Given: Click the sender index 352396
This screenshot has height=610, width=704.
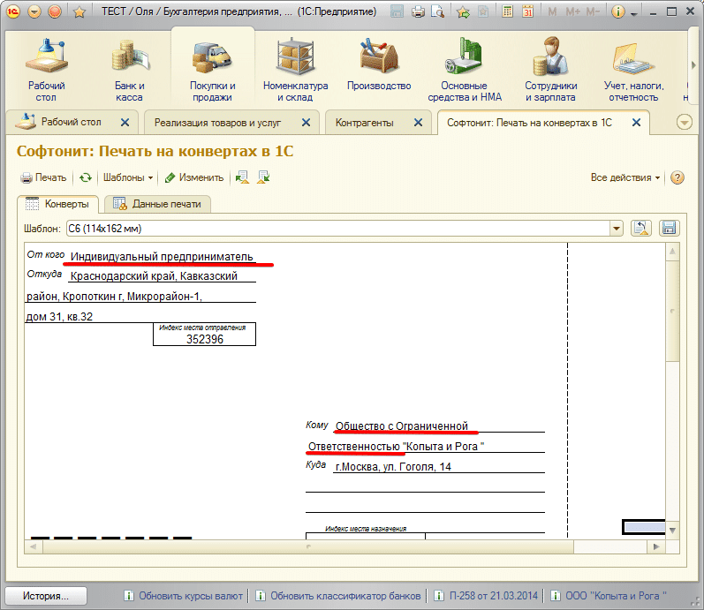Looking at the screenshot, I should (205, 339).
